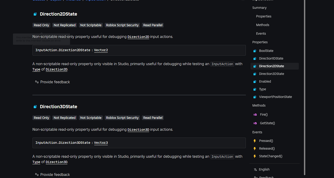Click Not Replicated tag under Direction3DState

65,118
